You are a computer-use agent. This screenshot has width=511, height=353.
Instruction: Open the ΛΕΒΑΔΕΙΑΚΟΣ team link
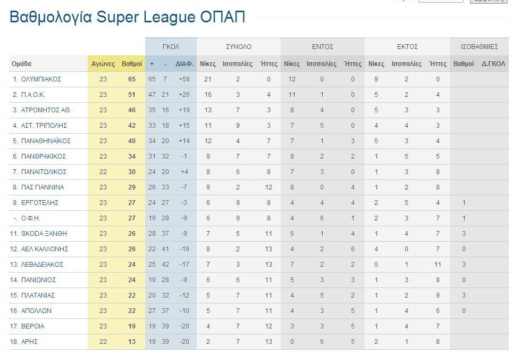(43, 265)
